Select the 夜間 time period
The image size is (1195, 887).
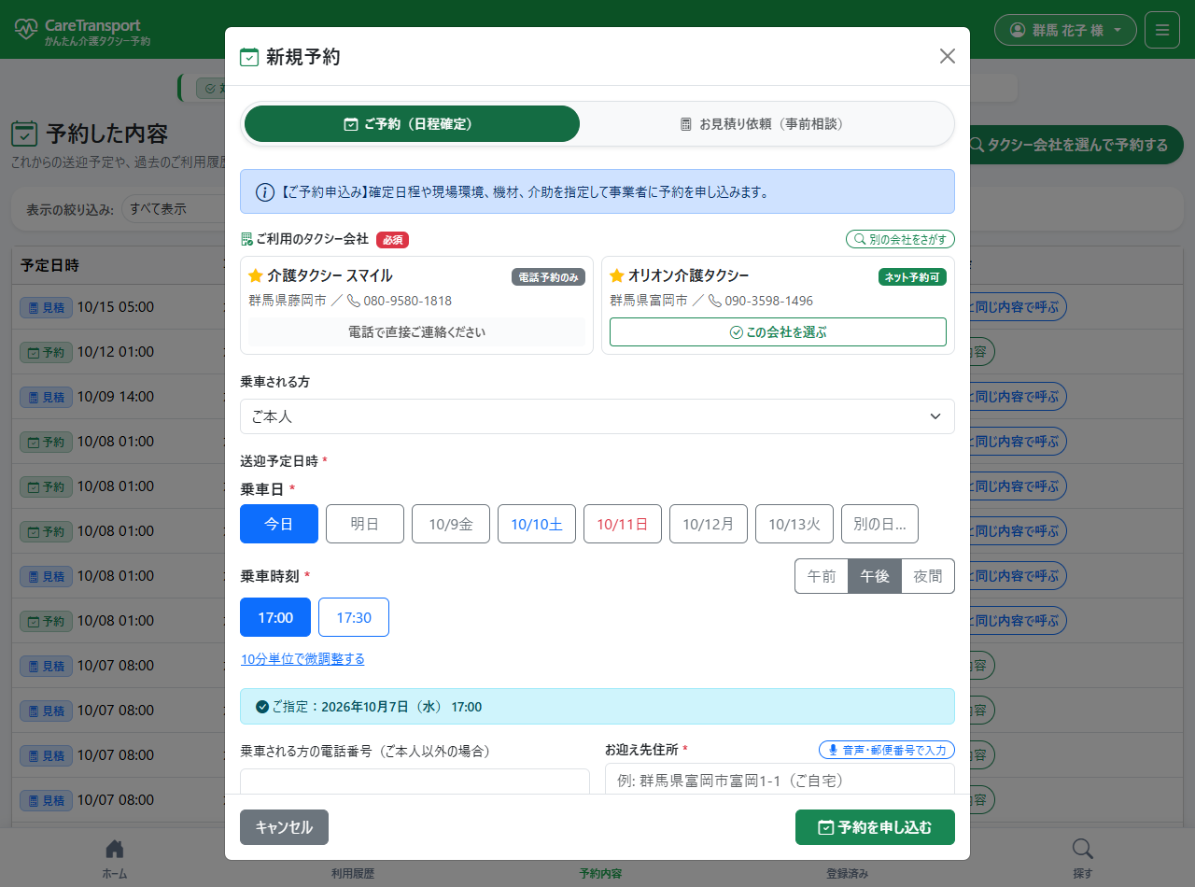point(928,576)
